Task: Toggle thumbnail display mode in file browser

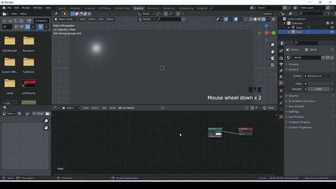Action: 28,27
